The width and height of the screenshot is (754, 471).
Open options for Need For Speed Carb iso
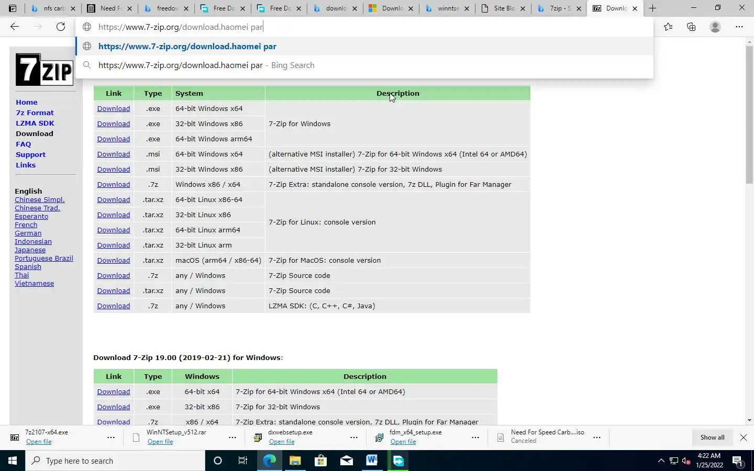(x=597, y=438)
